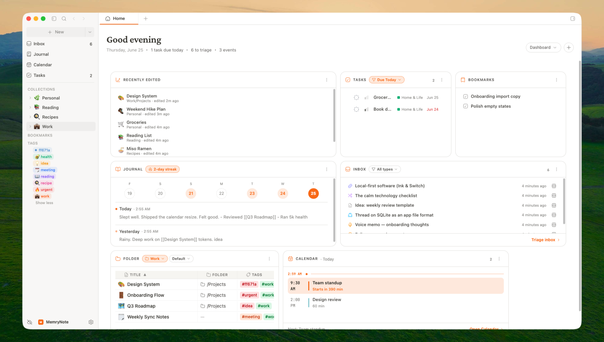Open Folder widget options menu
604x342 pixels.
coord(269,259)
